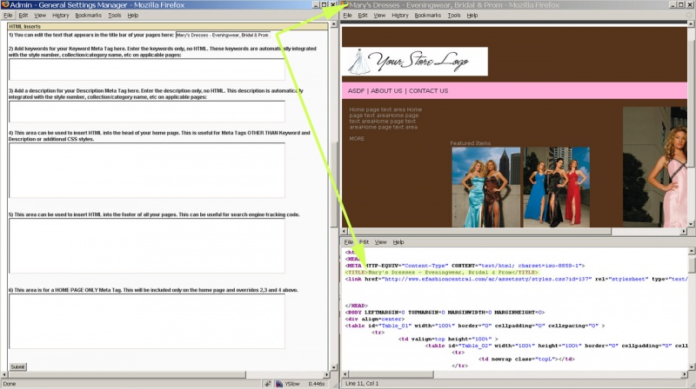
Task: Open Help menu in source viewer pane
Action: [x=398, y=242]
